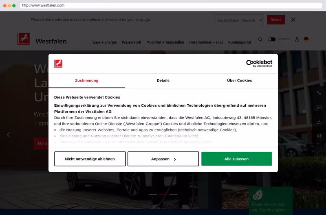Click the German flag language icon

point(306,39)
